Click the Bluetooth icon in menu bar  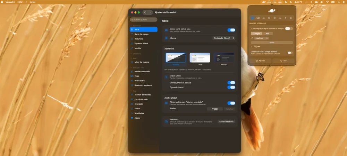(311, 2)
